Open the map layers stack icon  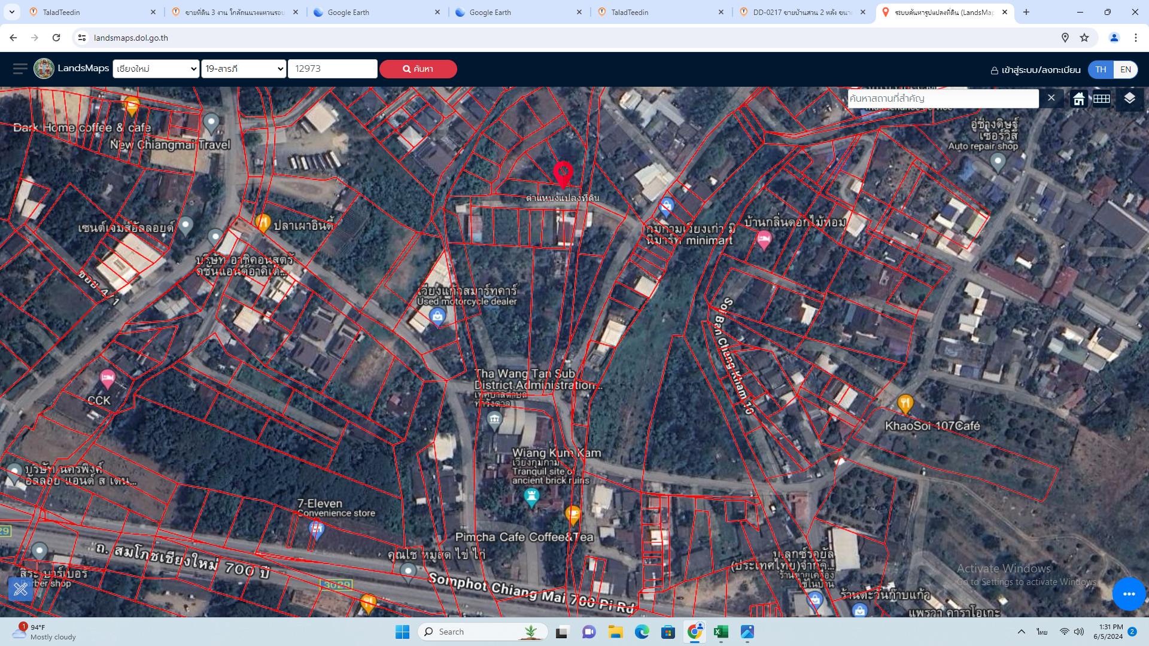pyautogui.click(x=1129, y=99)
